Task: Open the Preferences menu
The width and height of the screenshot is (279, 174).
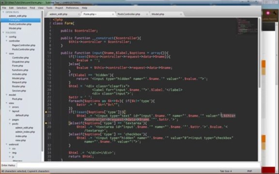Action: [72, 8]
